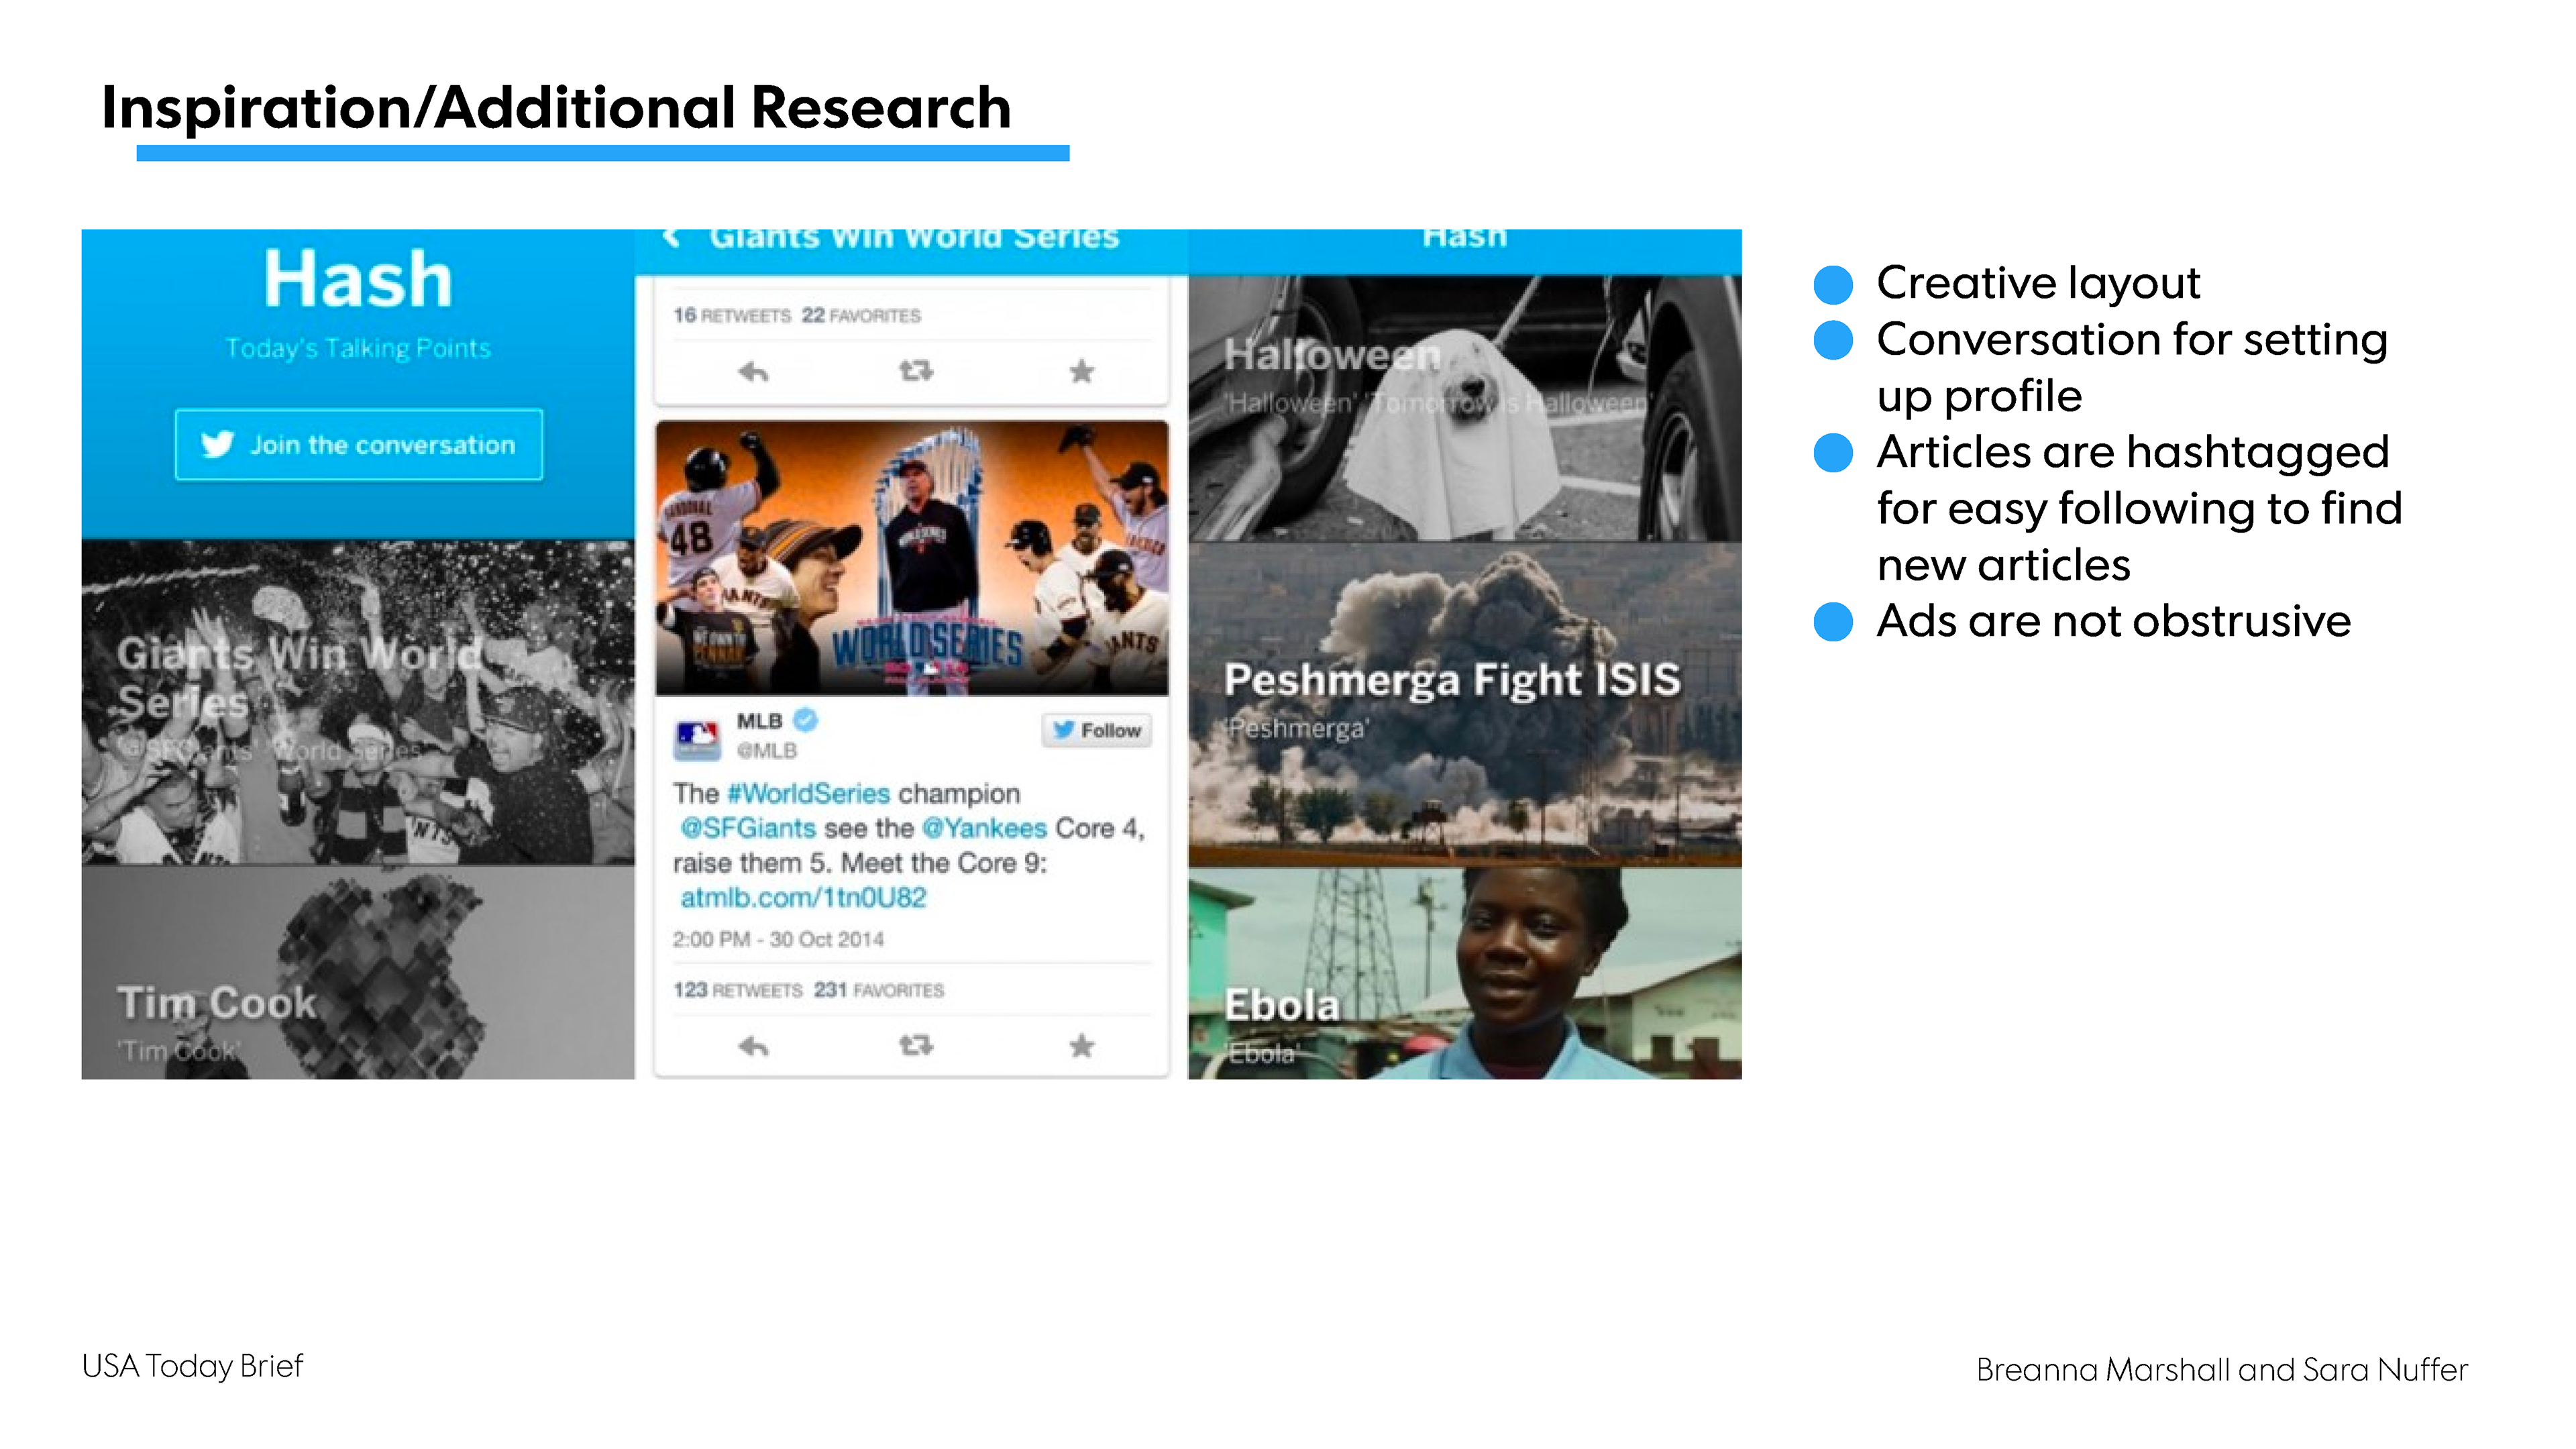Image resolution: width=2576 pixels, height=1449 pixels.
Task: Open the atmlb.com/1tn0U82 link
Action: [803, 897]
